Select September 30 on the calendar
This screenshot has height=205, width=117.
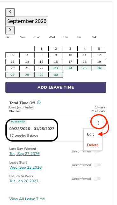pos(56,75)
